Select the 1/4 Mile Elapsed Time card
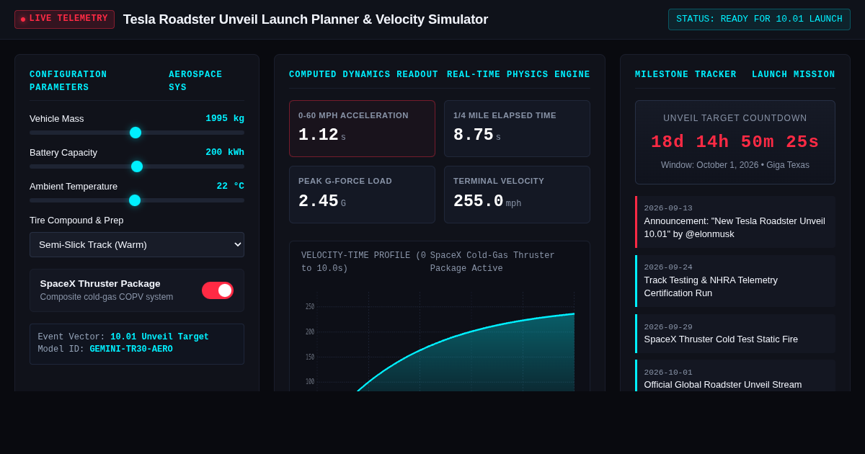The width and height of the screenshot is (865, 454). tap(517, 128)
